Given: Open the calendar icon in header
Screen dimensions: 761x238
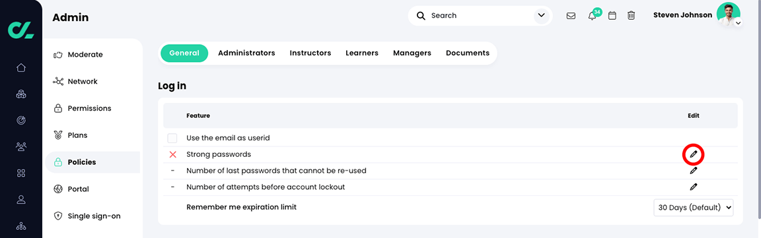Looking at the screenshot, I should (612, 16).
